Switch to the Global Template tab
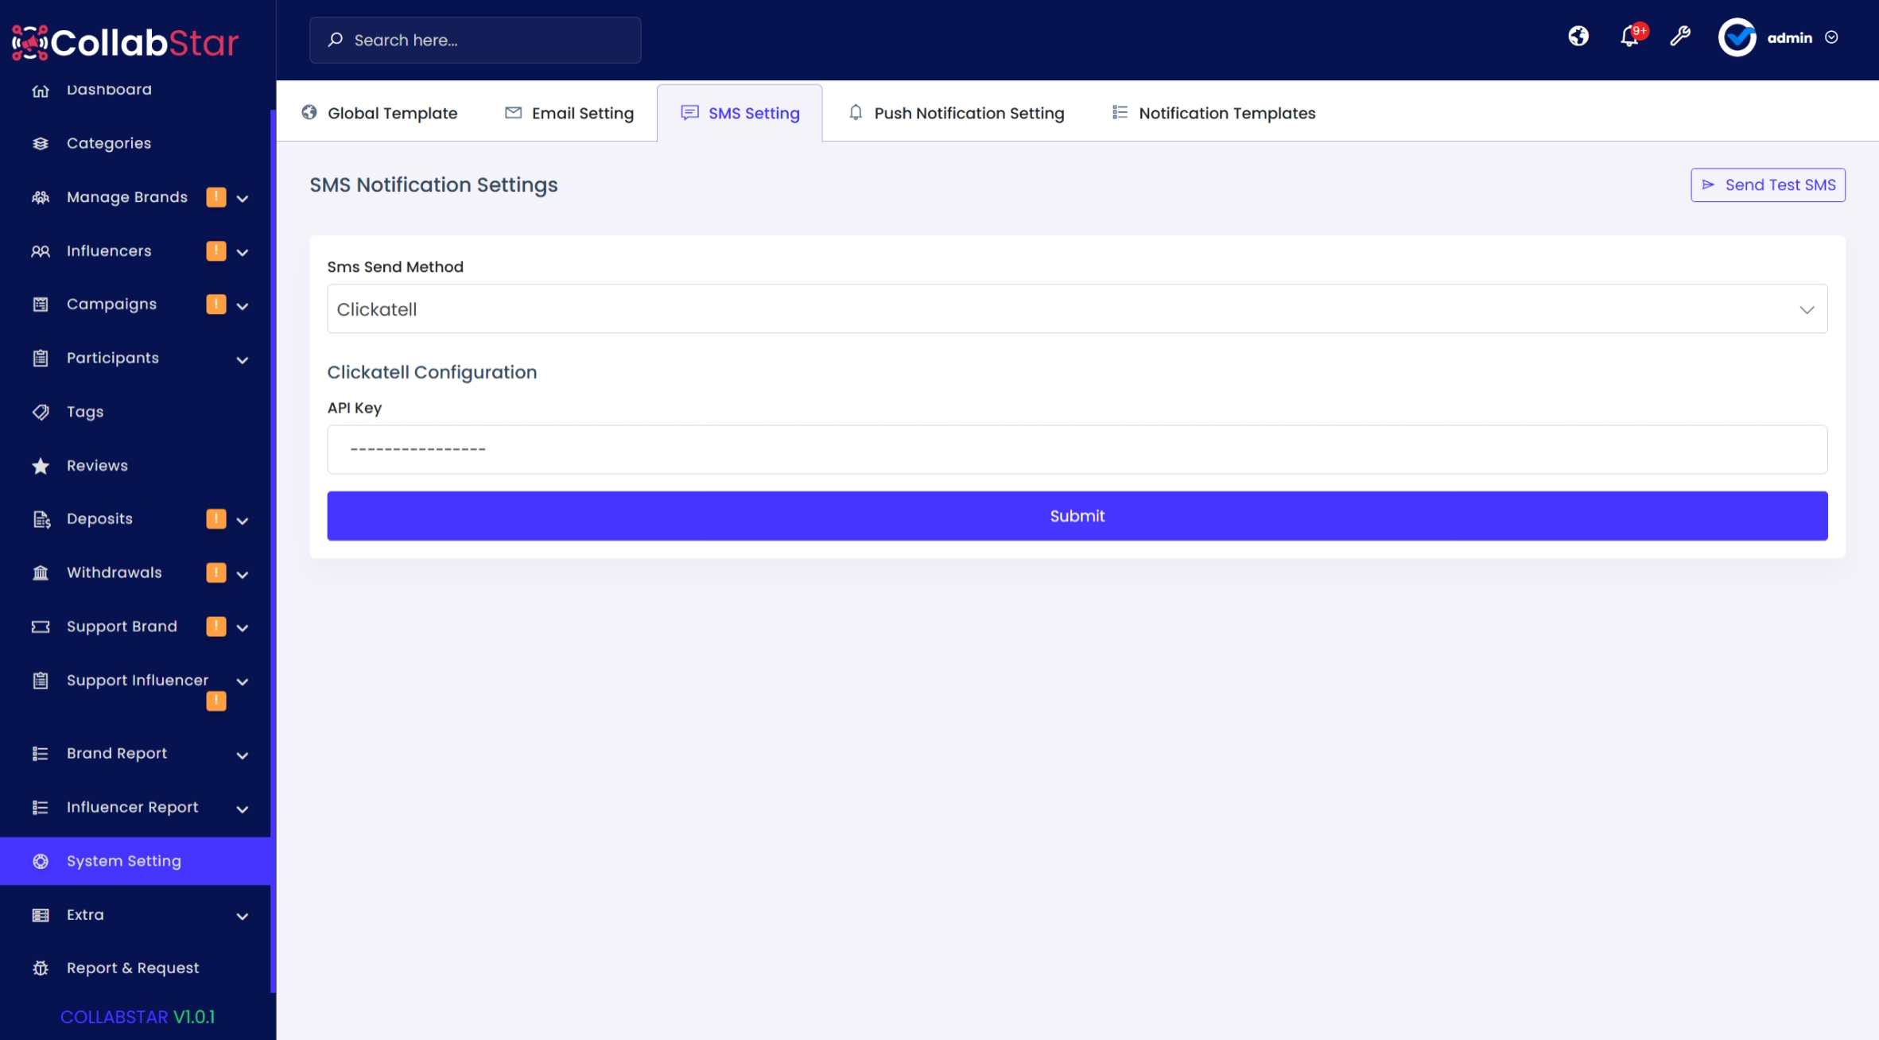The width and height of the screenshot is (1879, 1040). pos(379,113)
